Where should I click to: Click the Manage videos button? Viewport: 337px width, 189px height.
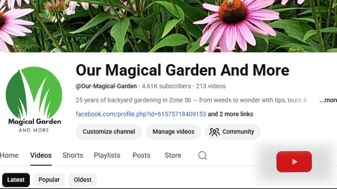click(x=173, y=132)
